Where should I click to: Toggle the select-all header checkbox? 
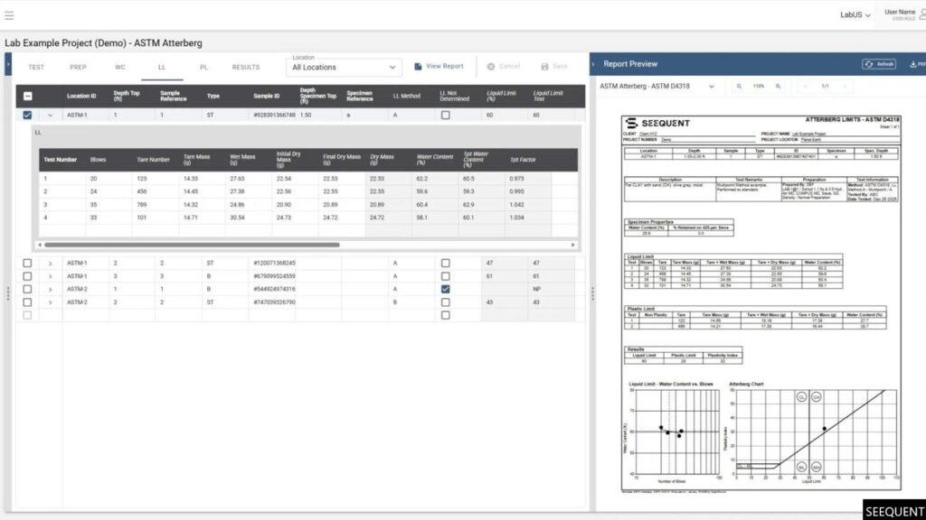27,96
